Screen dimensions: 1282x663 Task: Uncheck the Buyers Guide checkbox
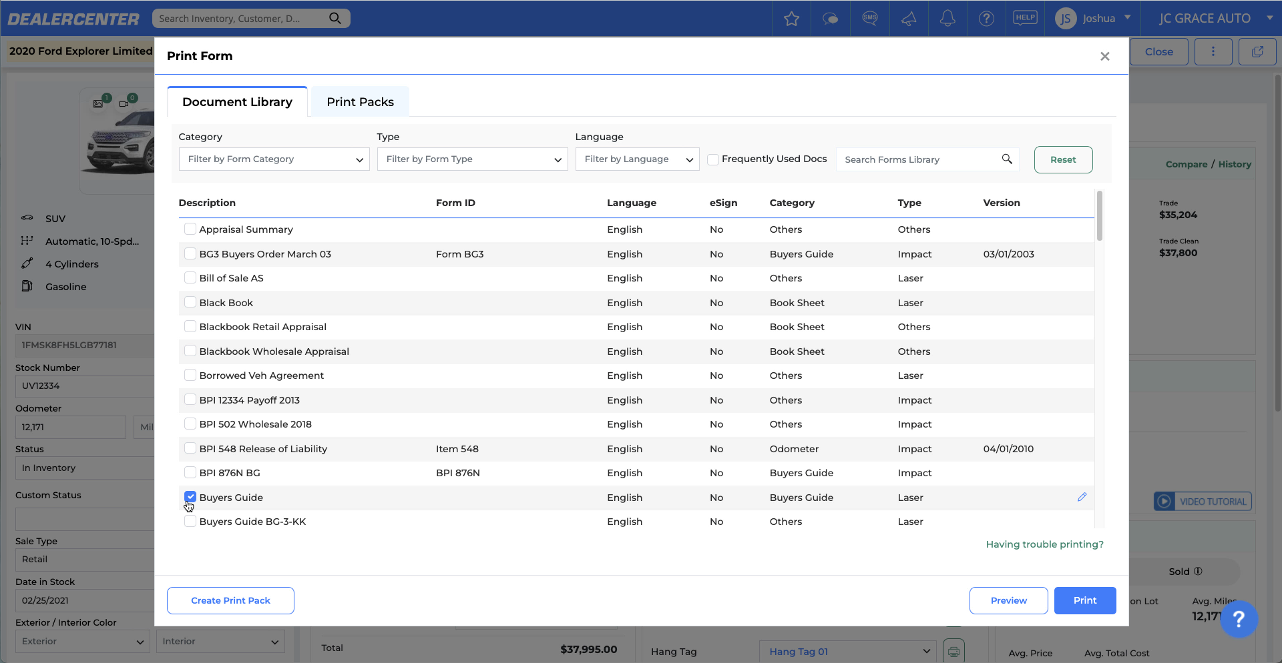click(190, 497)
